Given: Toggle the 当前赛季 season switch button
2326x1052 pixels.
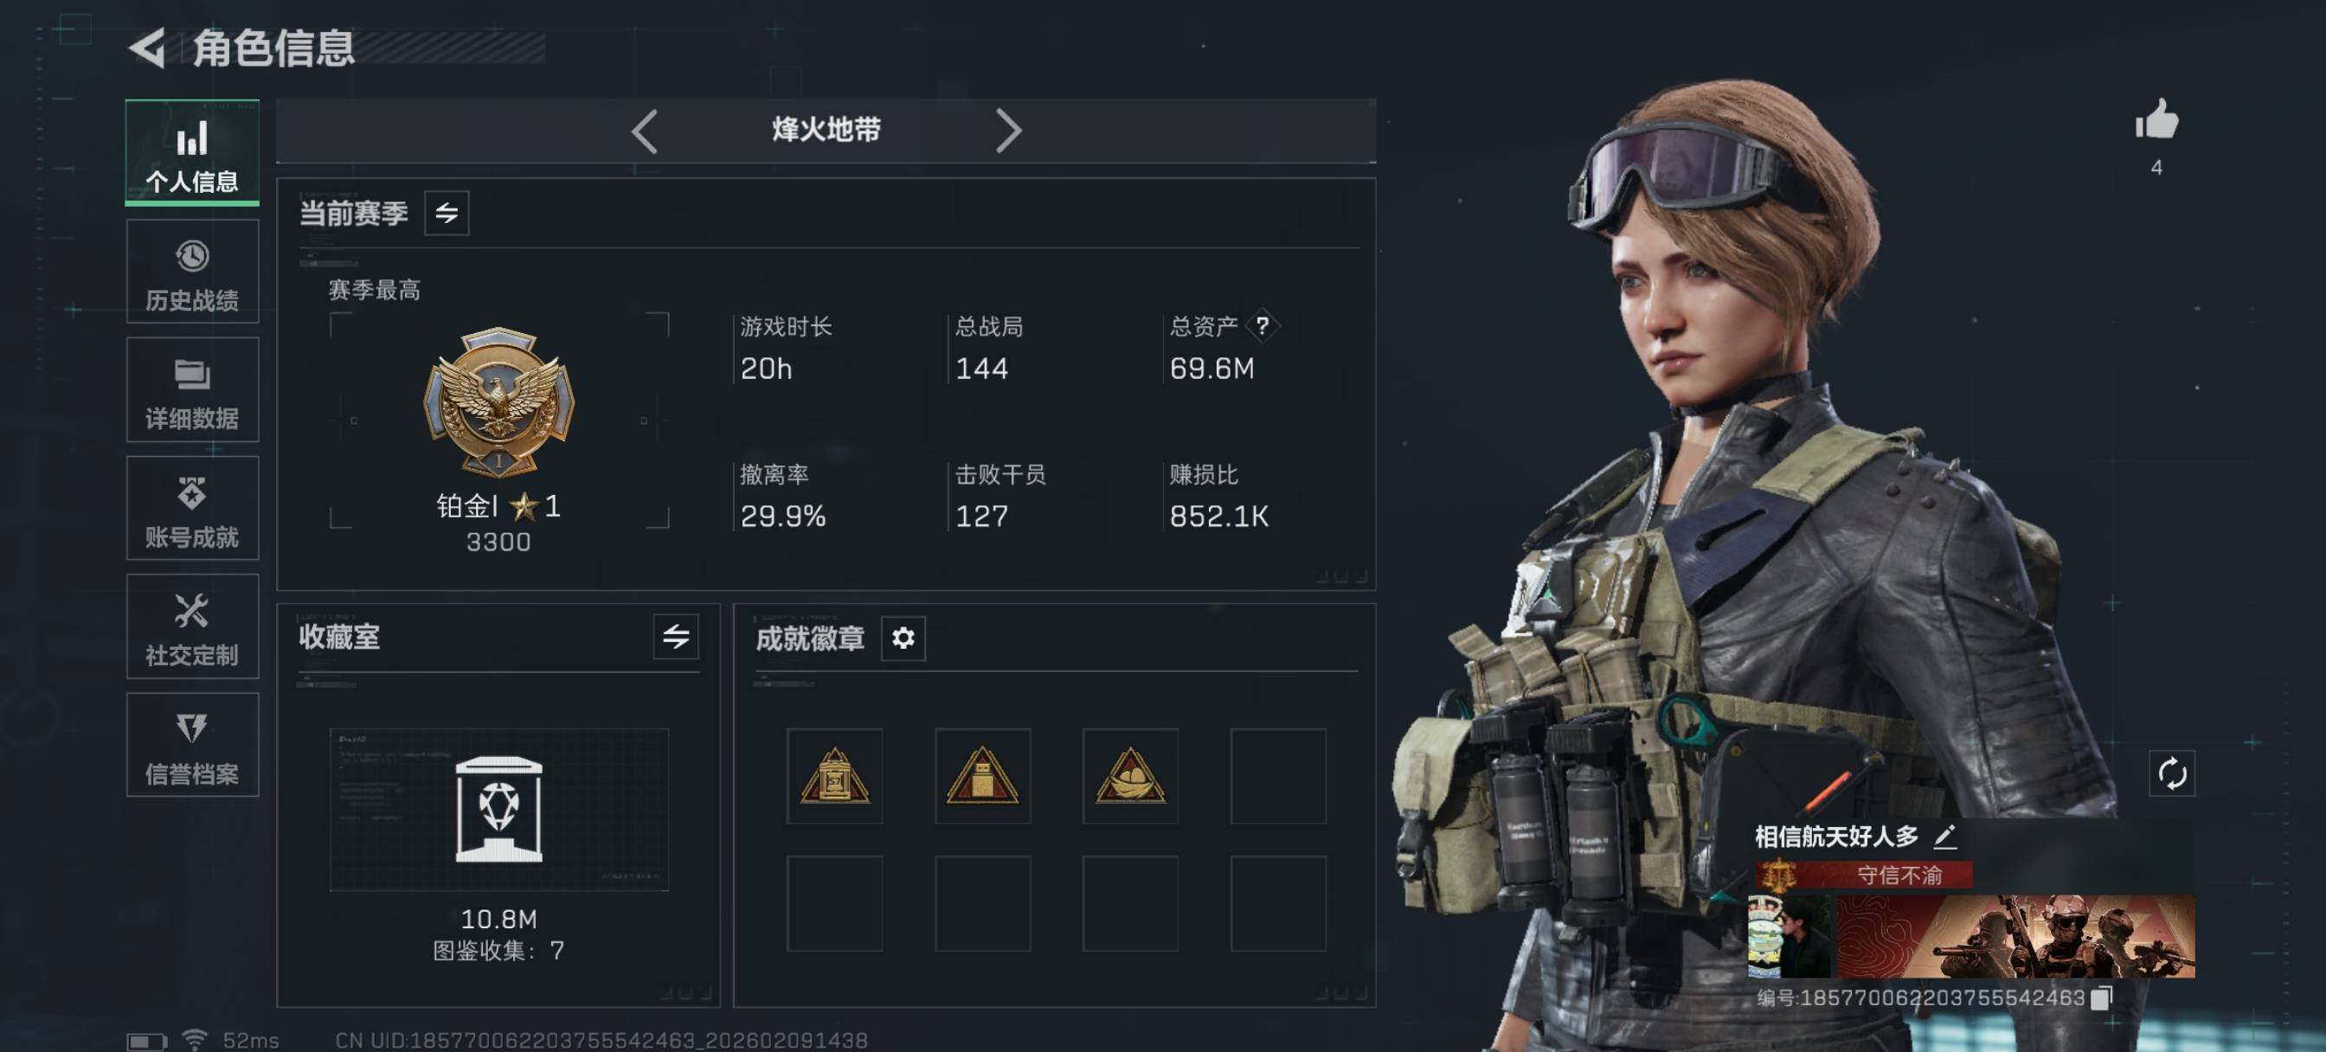Looking at the screenshot, I should click(447, 213).
